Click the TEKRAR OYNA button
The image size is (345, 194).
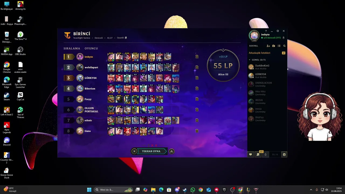[x=152, y=151]
